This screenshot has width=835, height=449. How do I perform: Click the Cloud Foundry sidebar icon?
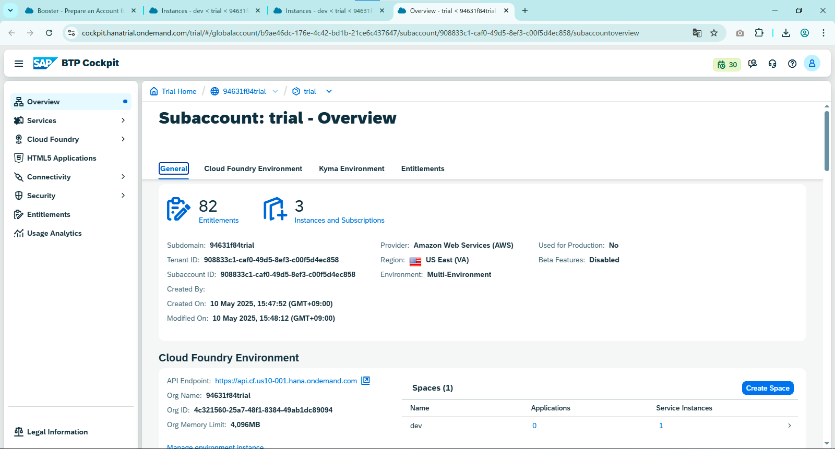(x=19, y=139)
